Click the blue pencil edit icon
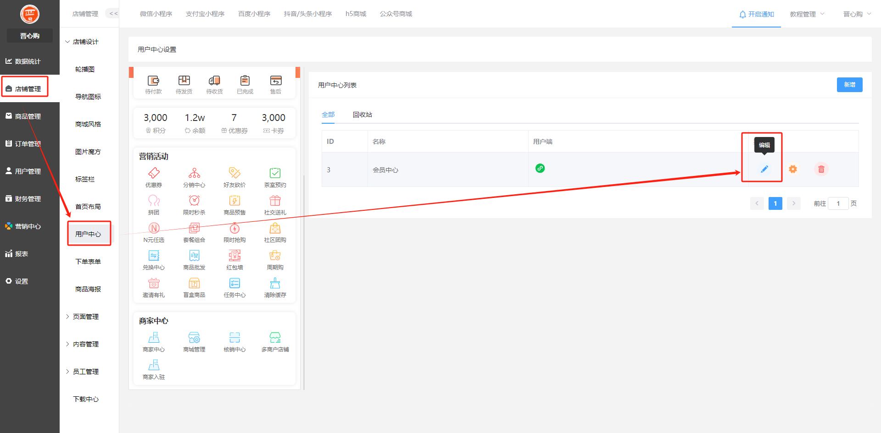This screenshot has height=433, width=881. point(764,169)
